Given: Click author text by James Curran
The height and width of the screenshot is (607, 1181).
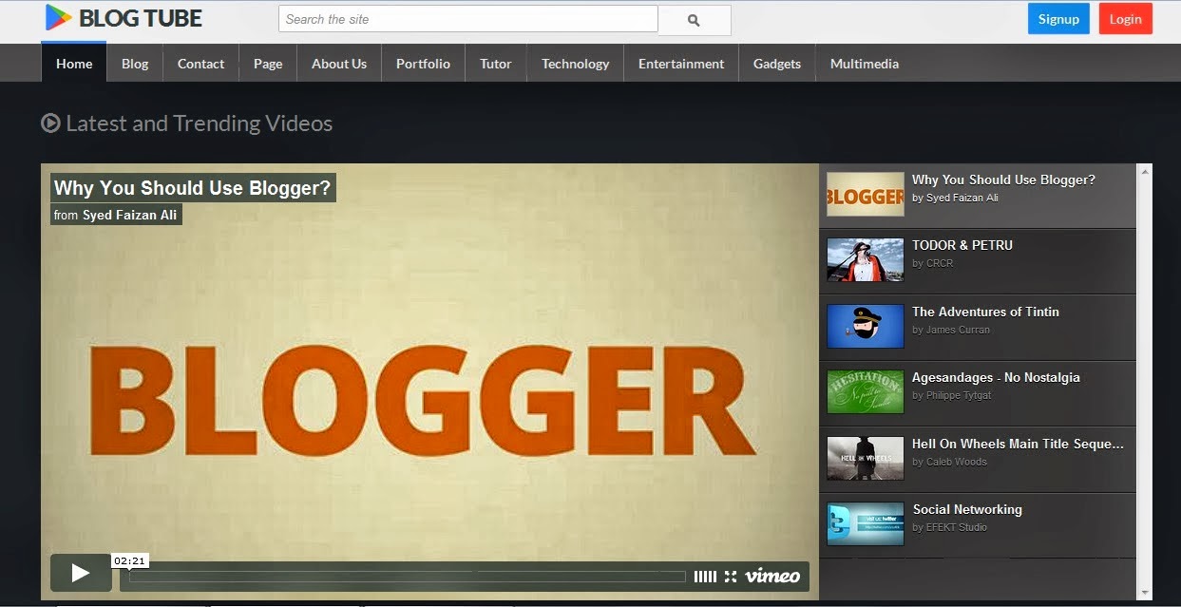Looking at the screenshot, I should [951, 330].
